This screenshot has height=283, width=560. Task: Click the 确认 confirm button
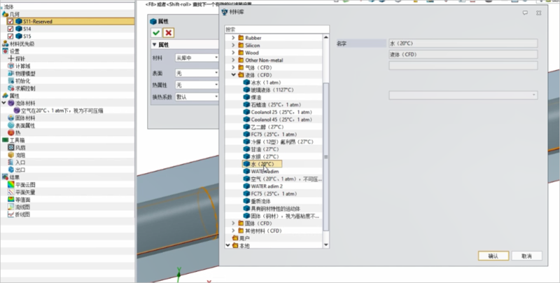click(493, 256)
